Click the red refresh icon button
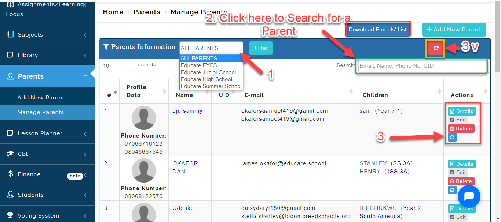Viewport: 501px width, 222px height. pos(436,48)
